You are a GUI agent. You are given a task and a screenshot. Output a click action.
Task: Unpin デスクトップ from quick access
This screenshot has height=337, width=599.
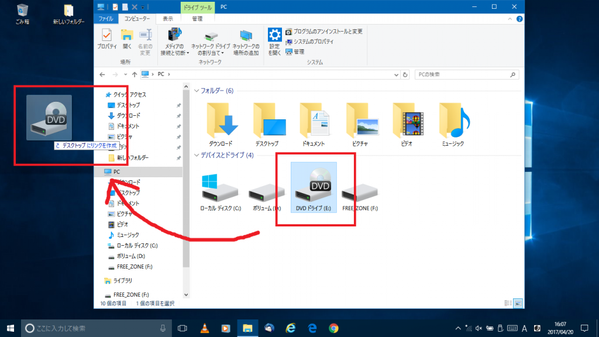(x=177, y=104)
